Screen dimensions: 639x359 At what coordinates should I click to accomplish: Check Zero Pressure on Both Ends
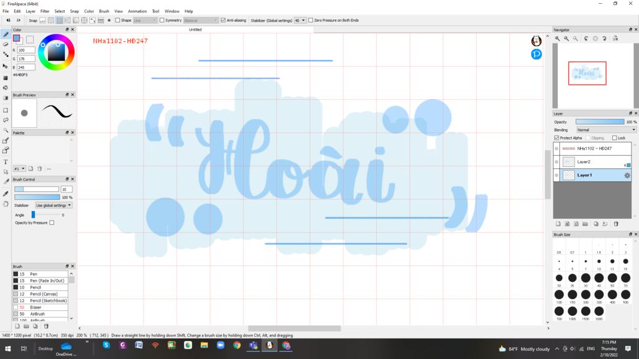pyautogui.click(x=311, y=21)
